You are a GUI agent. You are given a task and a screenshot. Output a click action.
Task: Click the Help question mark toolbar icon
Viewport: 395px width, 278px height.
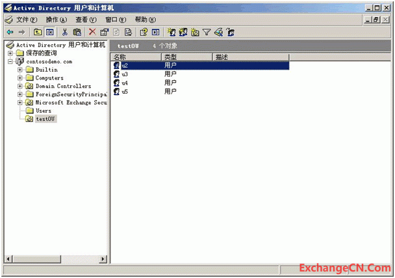[144, 32]
